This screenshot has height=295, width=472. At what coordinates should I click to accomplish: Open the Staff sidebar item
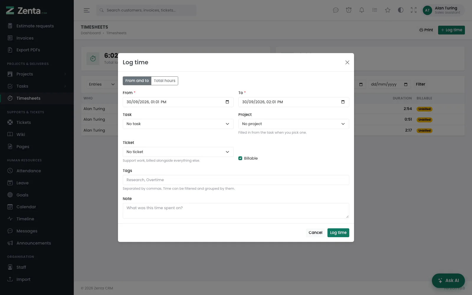point(37,267)
